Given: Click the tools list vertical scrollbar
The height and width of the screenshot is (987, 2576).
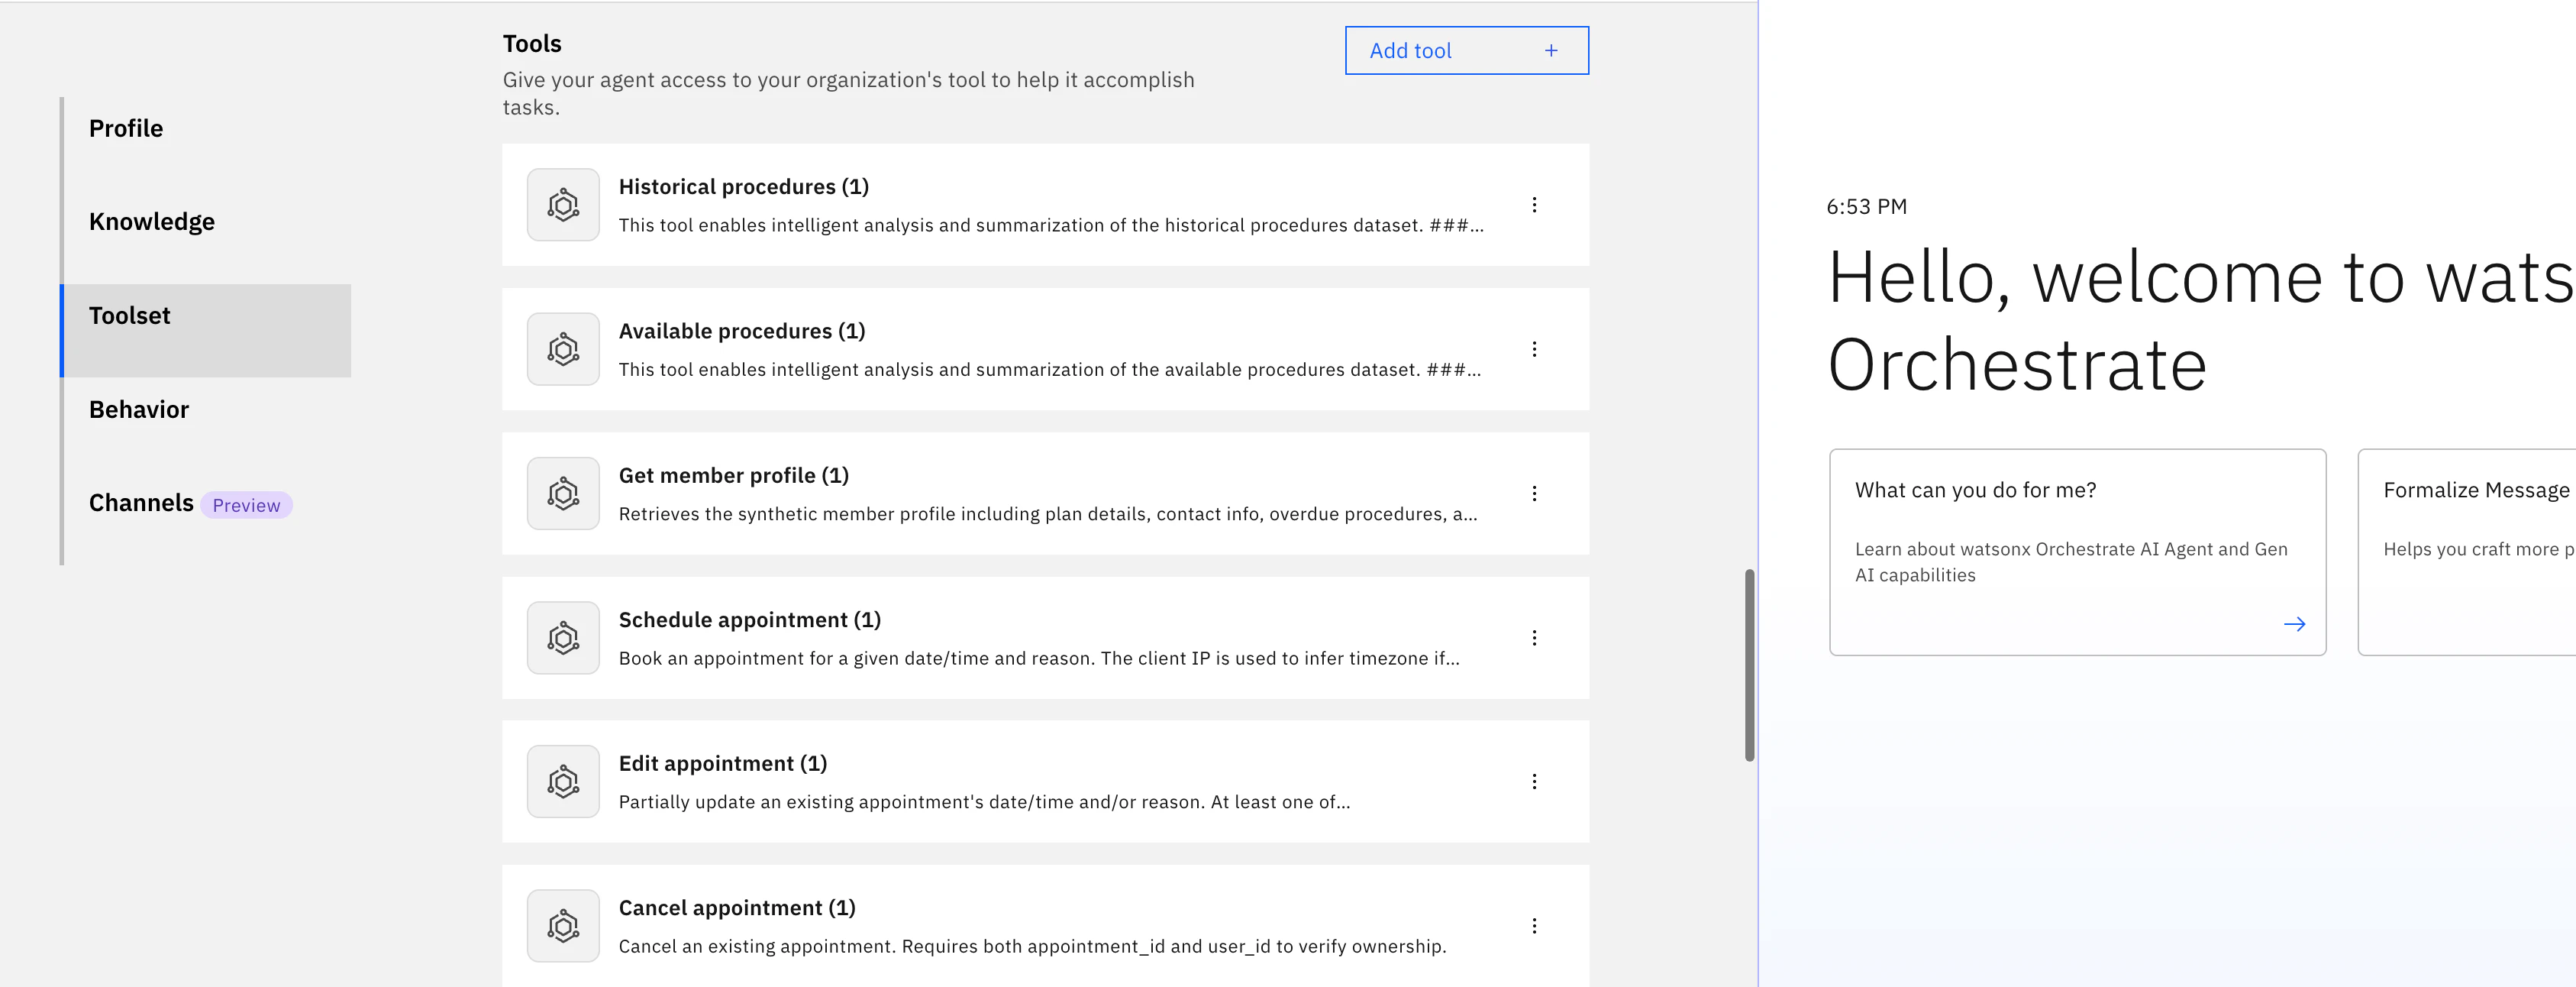Looking at the screenshot, I should (1749, 665).
